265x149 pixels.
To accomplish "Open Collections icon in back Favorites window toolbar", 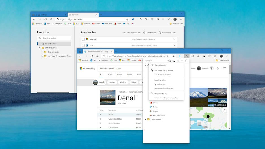I will coord(152,19).
